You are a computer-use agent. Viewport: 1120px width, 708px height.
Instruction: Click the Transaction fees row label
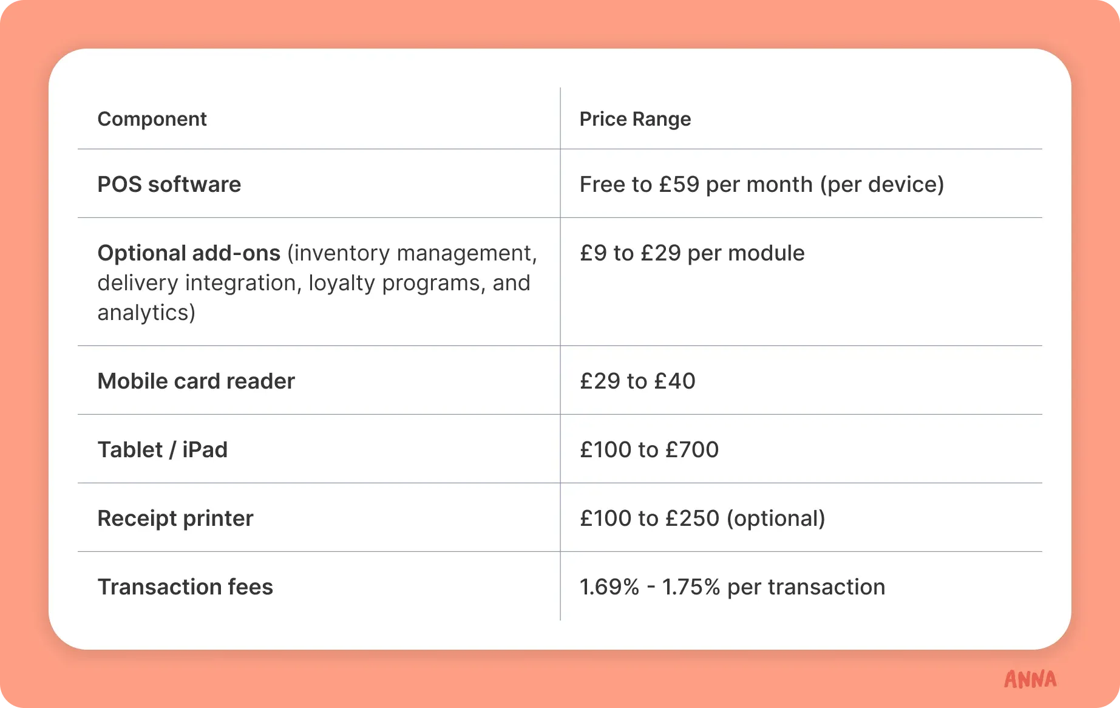(x=185, y=587)
